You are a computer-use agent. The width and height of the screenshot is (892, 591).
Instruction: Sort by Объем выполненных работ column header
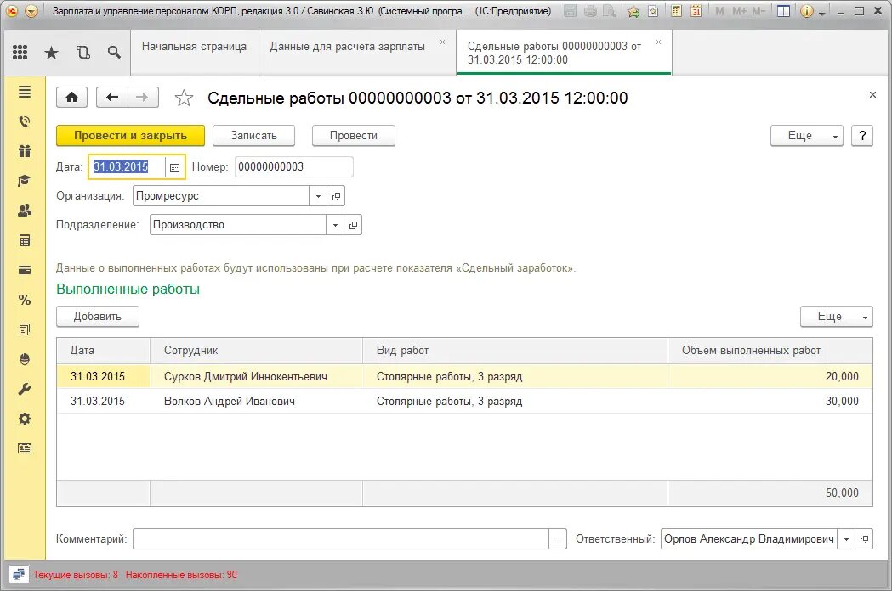[770, 351]
